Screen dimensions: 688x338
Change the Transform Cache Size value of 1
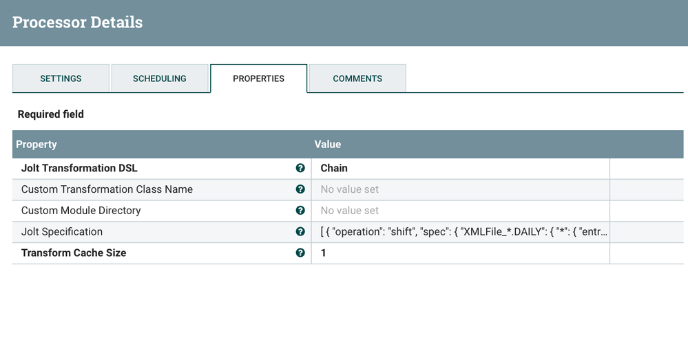pyautogui.click(x=460, y=253)
